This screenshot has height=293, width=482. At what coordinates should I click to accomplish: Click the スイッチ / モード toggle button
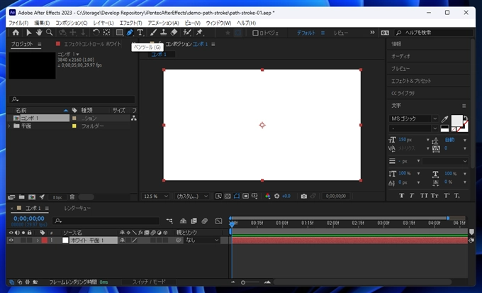tap(149, 282)
